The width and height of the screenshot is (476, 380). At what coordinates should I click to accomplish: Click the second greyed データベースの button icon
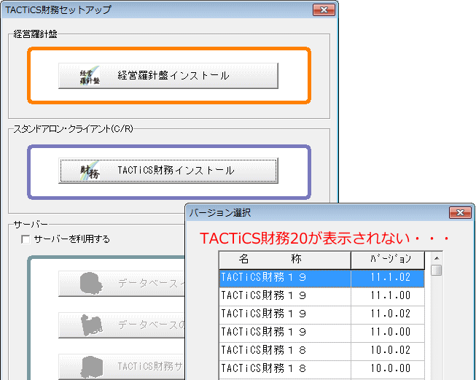91,325
